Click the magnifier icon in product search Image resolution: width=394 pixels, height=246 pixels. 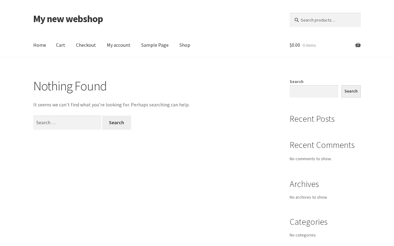(296, 20)
